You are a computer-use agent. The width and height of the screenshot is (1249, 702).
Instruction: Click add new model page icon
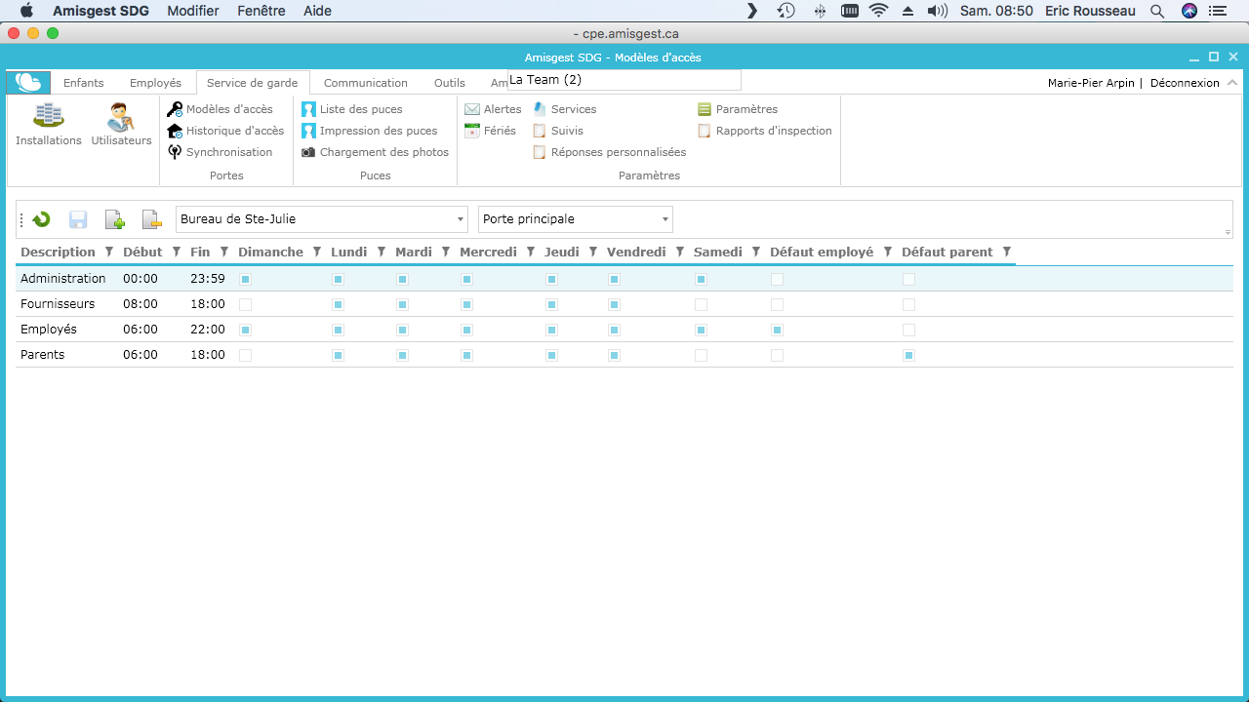(115, 219)
